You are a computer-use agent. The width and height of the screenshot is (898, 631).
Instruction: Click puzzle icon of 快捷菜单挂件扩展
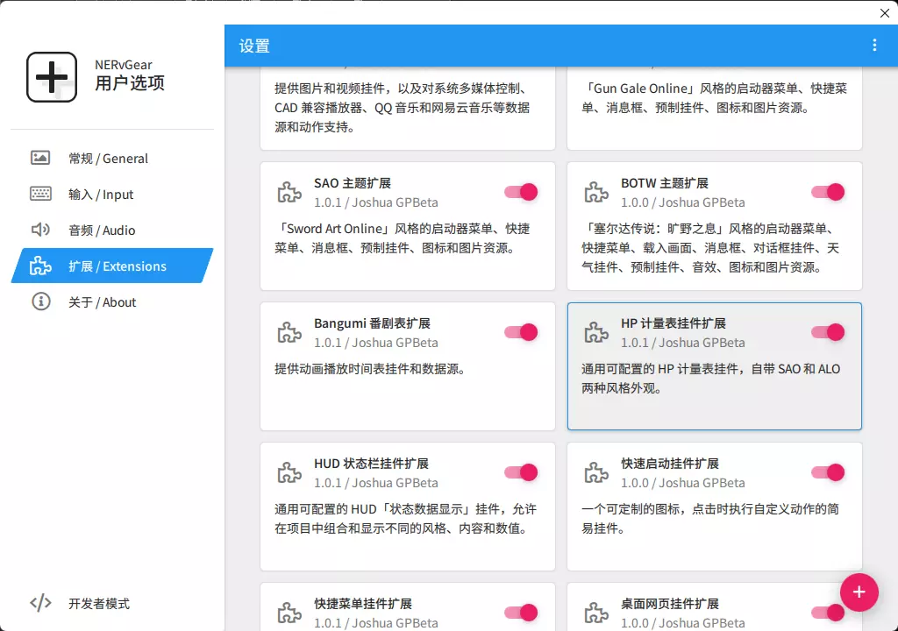tap(289, 613)
